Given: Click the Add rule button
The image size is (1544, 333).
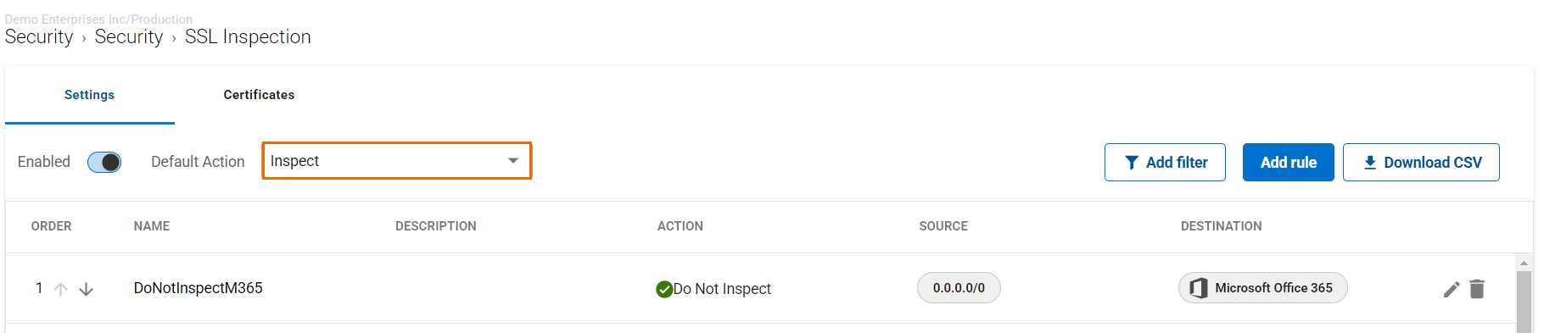Looking at the screenshot, I should tap(1288, 162).
